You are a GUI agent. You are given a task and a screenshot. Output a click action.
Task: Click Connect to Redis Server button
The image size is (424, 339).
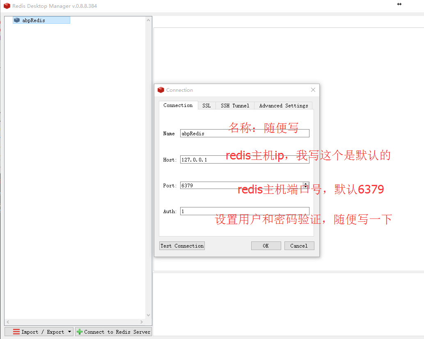tap(114, 332)
